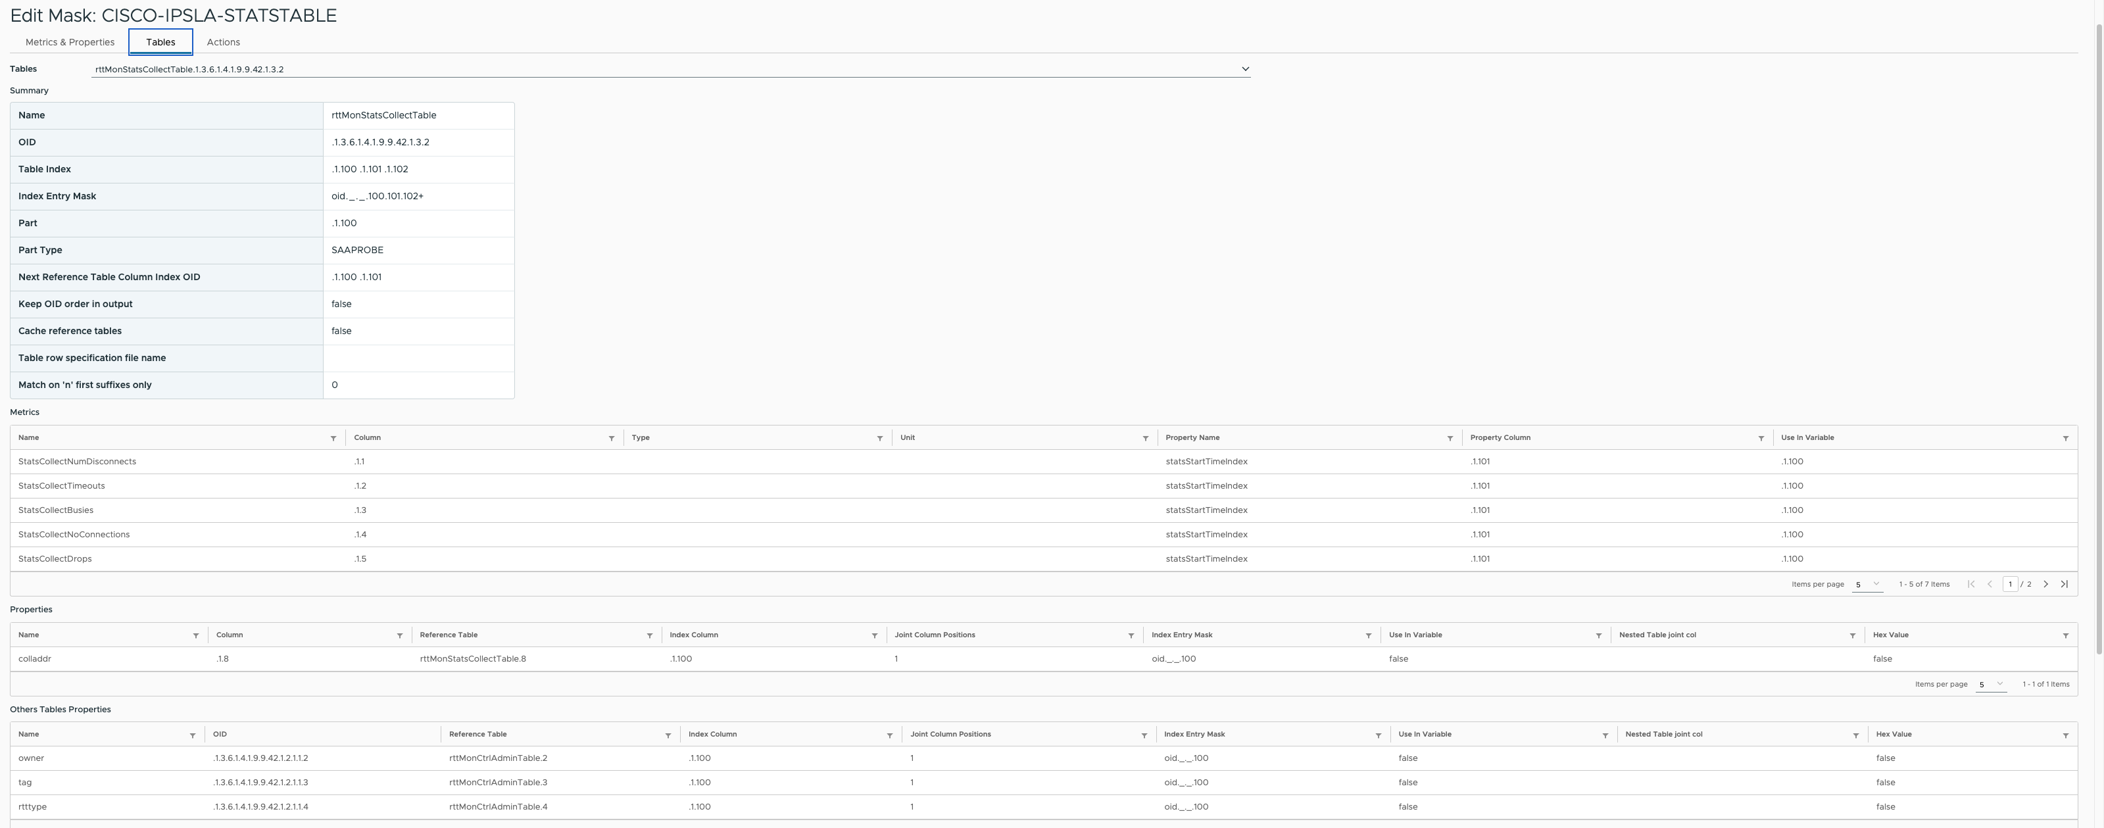This screenshot has height=828, width=2104.
Task: Click the rttMonCtrlAdminTable.2 reference cell
Action: [x=499, y=758]
